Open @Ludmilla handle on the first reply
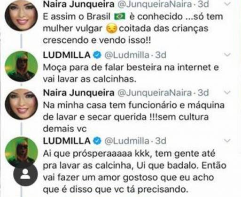241x197 pixels. [127, 55]
